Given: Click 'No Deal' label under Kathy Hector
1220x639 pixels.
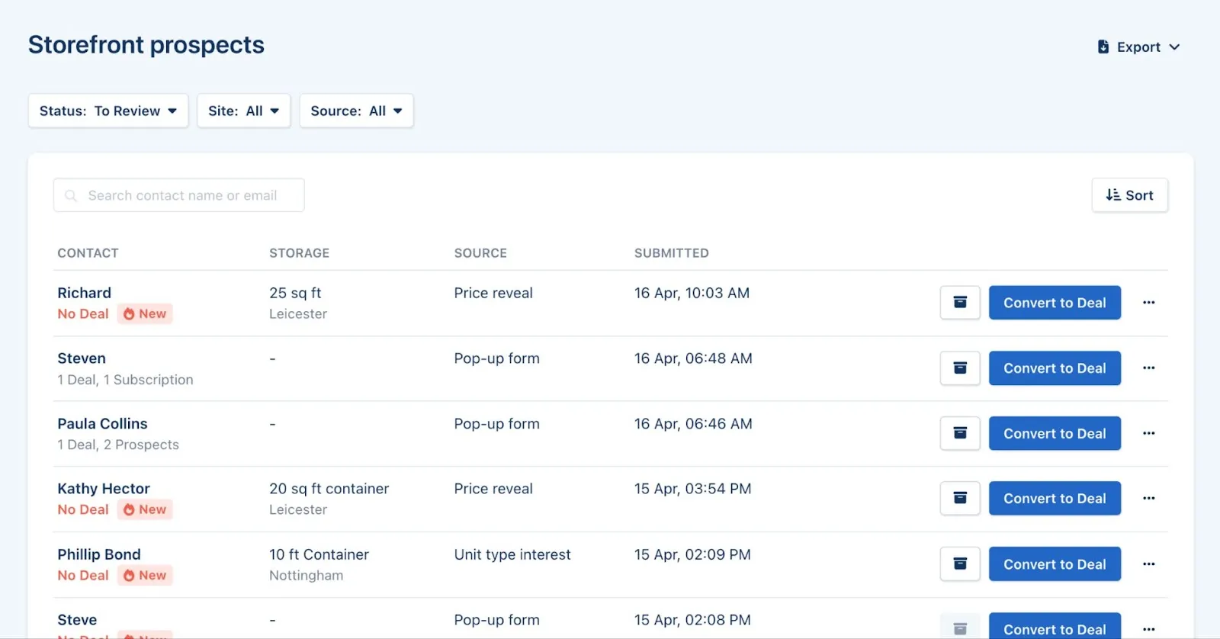Looking at the screenshot, I should tap(83, 509).
